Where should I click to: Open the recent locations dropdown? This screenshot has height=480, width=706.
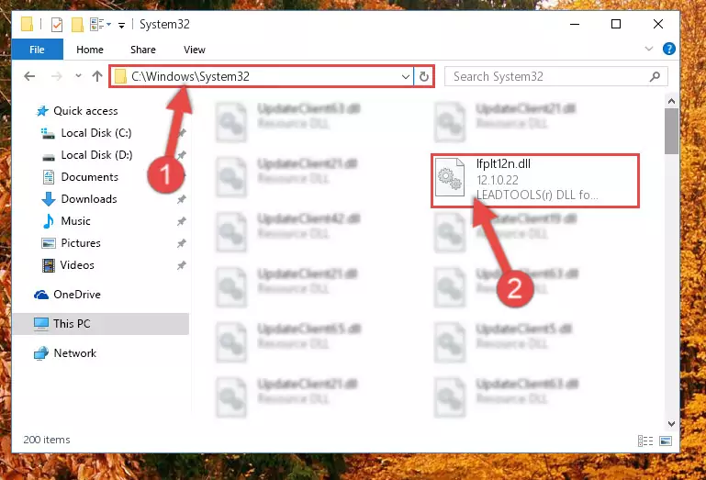78,75
